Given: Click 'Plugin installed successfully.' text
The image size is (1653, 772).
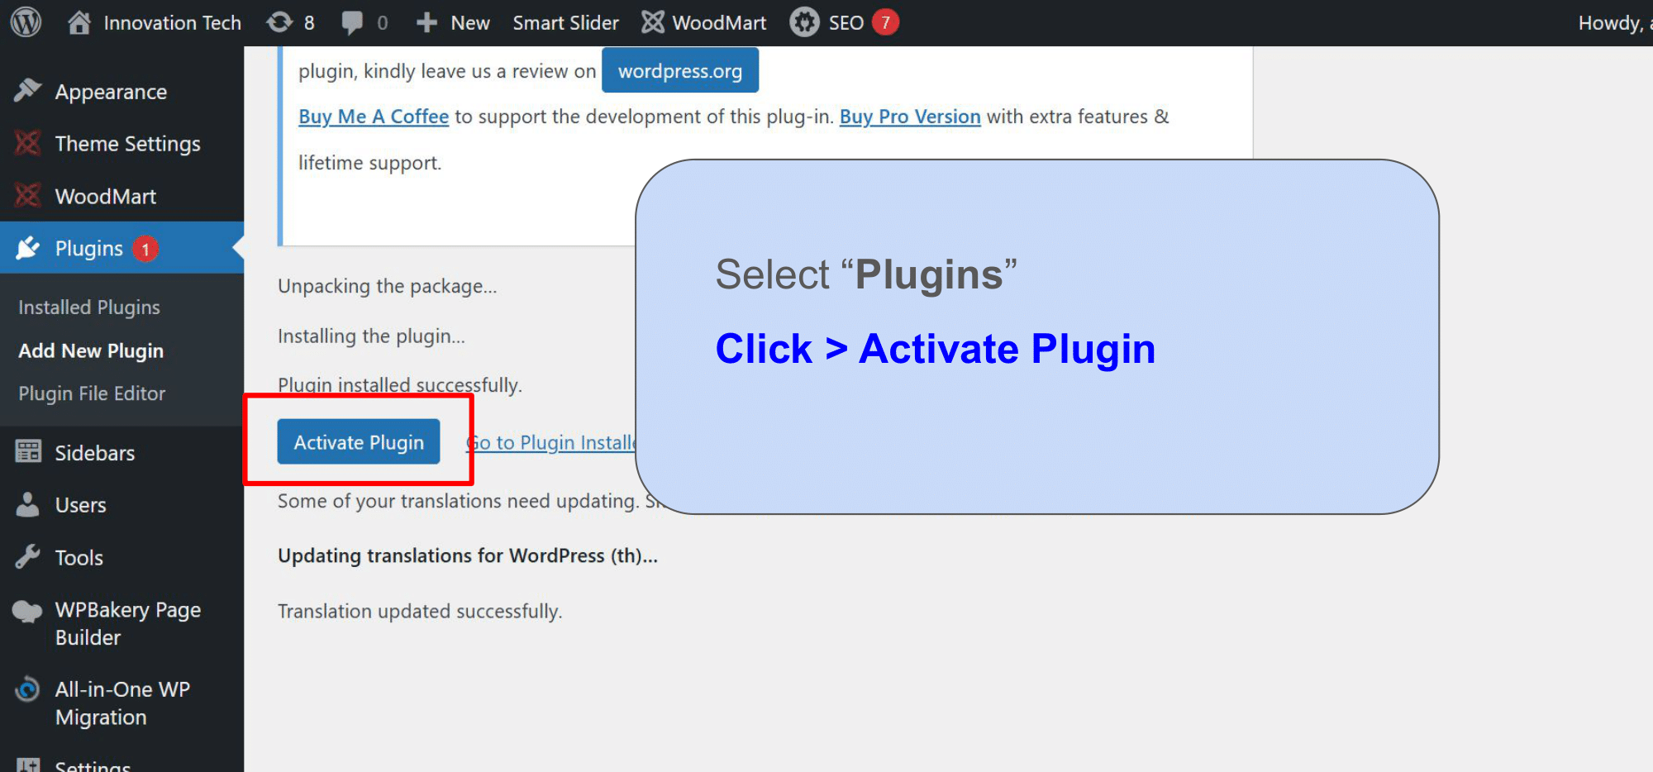Looking at the screenshot, I should (x=400, y=385).
